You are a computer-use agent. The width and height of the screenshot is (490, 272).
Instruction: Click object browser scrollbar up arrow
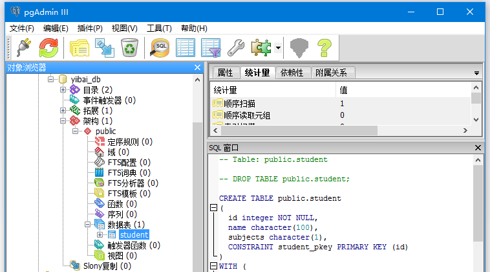click(197, 80)
